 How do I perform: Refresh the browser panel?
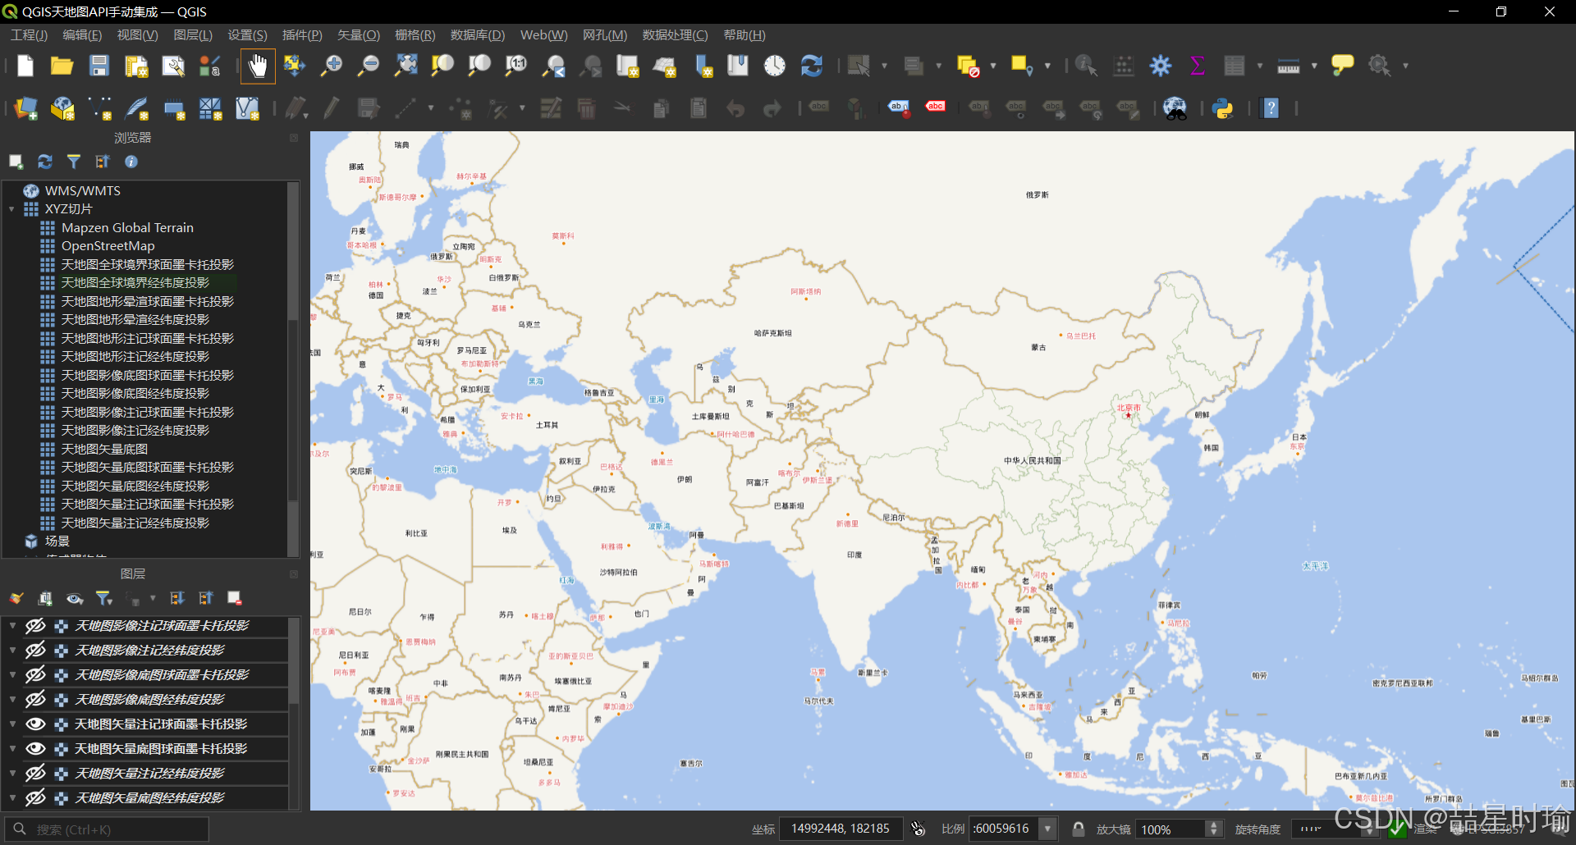45,162
